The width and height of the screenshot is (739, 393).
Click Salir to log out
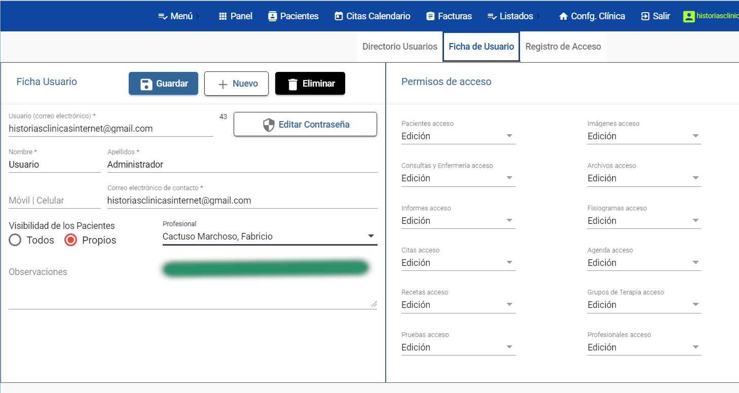655,16
